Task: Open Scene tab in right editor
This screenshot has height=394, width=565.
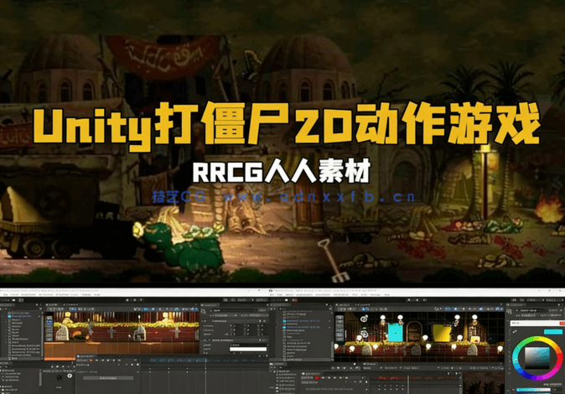Action: (x=343, y=304)
